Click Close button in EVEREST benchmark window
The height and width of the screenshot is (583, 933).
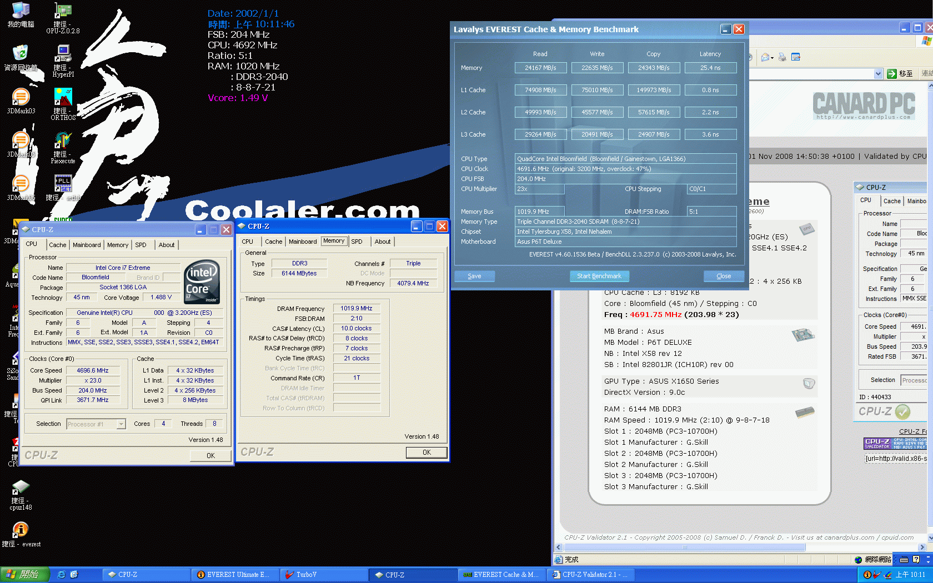click(x=724, y=276)
